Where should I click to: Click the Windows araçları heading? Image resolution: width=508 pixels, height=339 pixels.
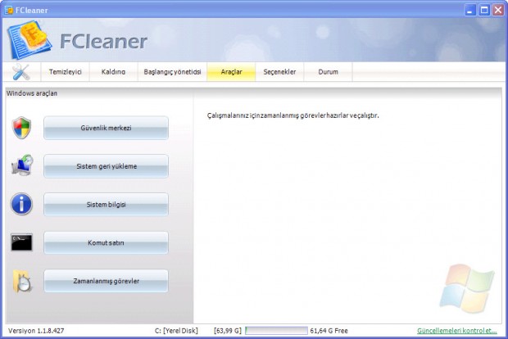32,93
